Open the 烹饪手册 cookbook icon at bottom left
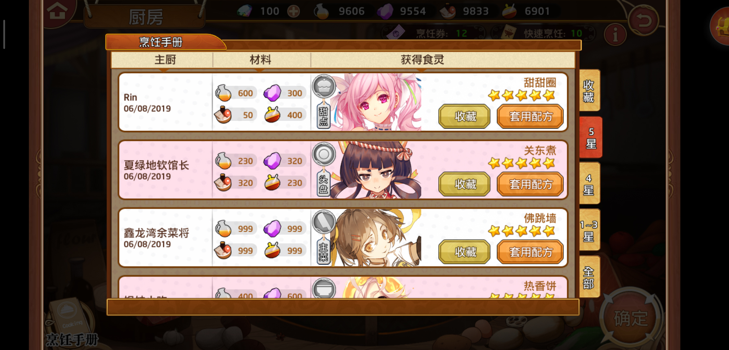 [70, 321]
